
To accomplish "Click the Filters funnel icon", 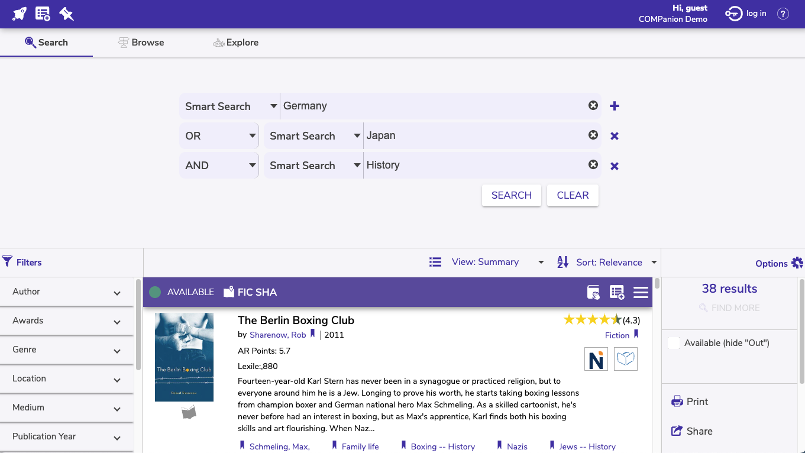I will [8, 261].
